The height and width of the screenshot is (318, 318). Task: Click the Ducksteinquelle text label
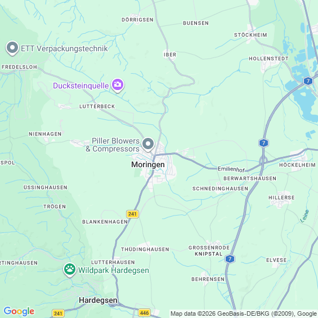pos(80,86)
